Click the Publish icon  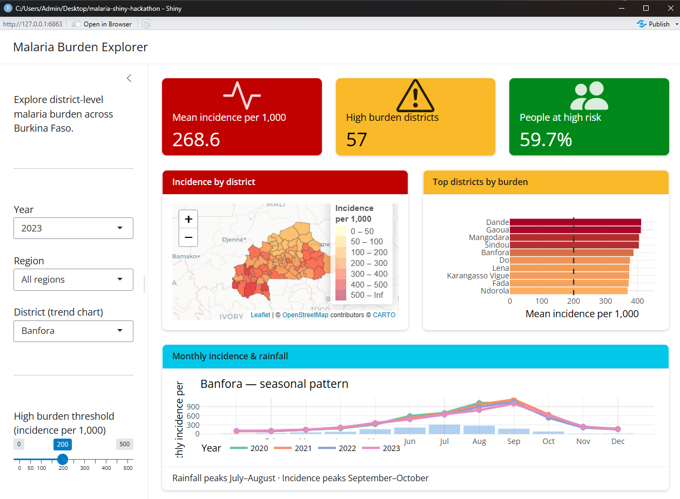pos(642,24)
